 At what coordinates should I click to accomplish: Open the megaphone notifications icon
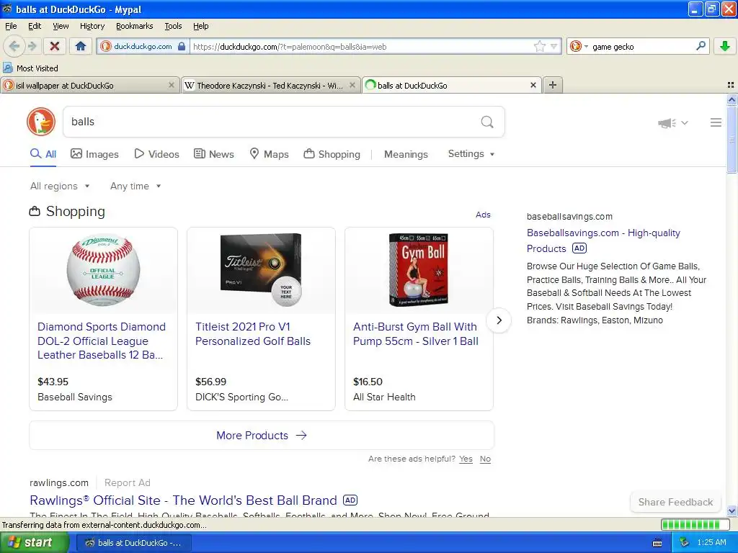pyautogui.click(x=667, y=123)
